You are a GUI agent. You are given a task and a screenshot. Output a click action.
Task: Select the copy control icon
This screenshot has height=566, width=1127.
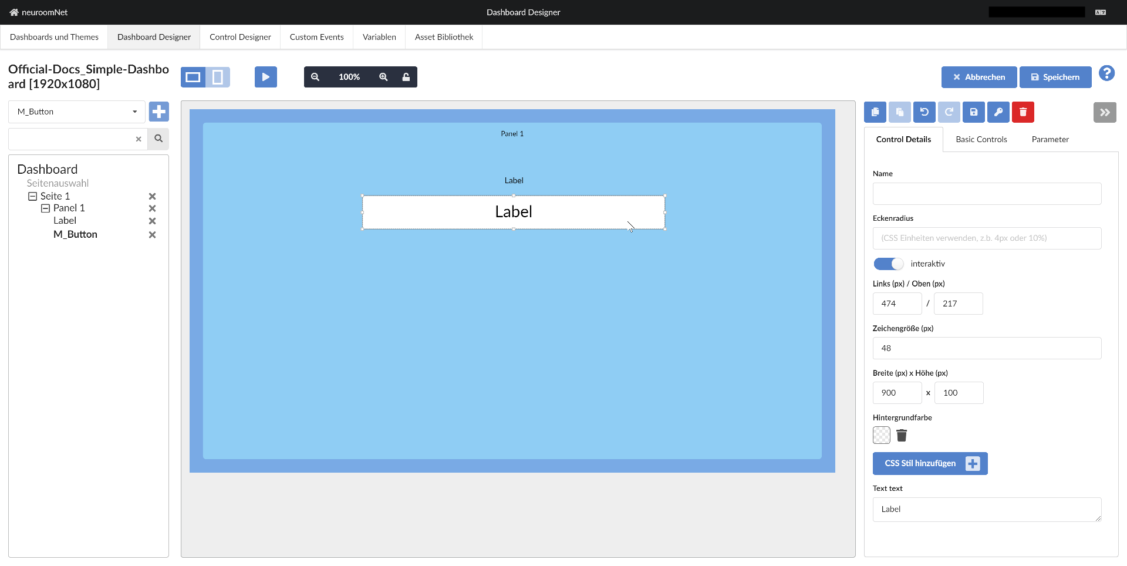[875, 112]
